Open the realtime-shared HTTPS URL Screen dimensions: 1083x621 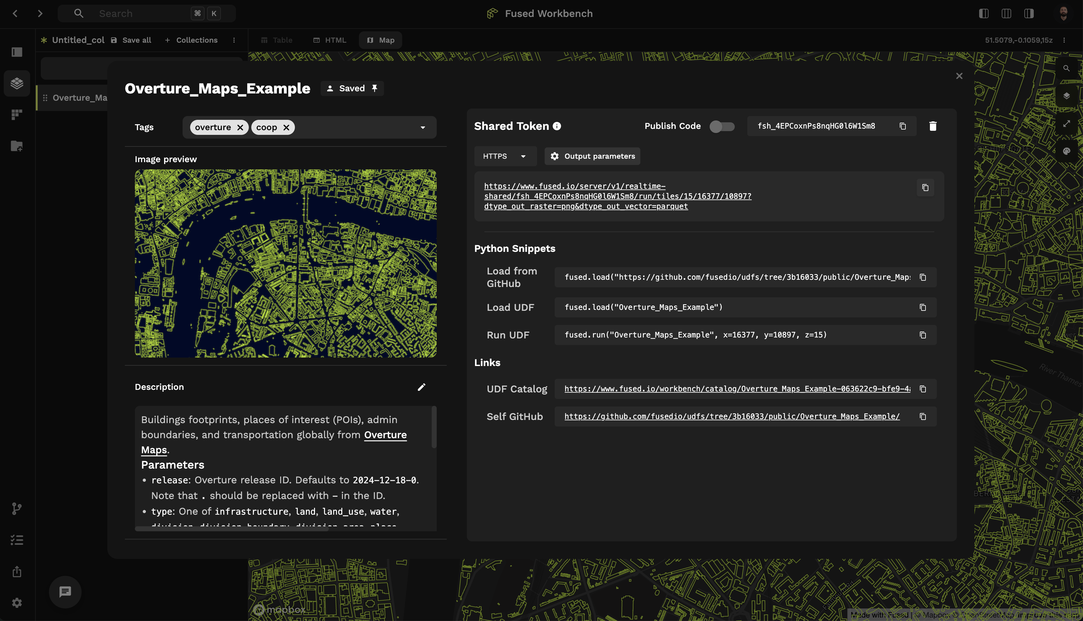pos(618,196)
